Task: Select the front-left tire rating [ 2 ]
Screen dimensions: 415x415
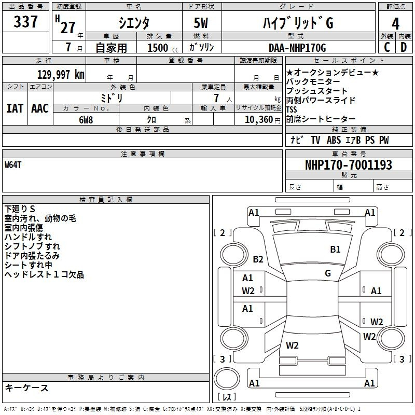Action: coord(223,232)
